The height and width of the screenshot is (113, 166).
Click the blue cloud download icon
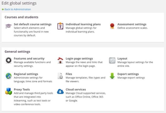point(60,91)
